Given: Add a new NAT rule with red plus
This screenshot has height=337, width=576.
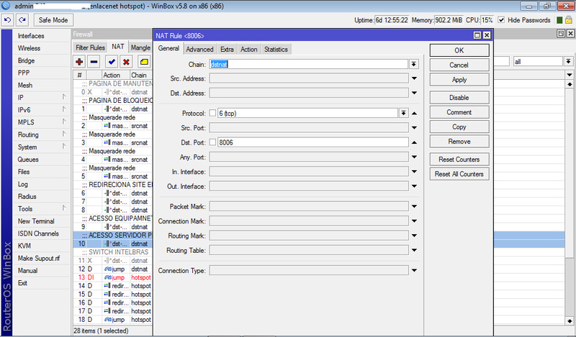Looking at the screenshot, I should 79,62.
